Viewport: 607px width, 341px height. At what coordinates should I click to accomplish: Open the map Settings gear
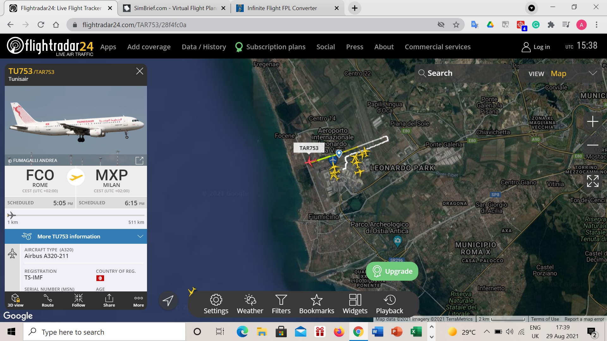[216, 304]
